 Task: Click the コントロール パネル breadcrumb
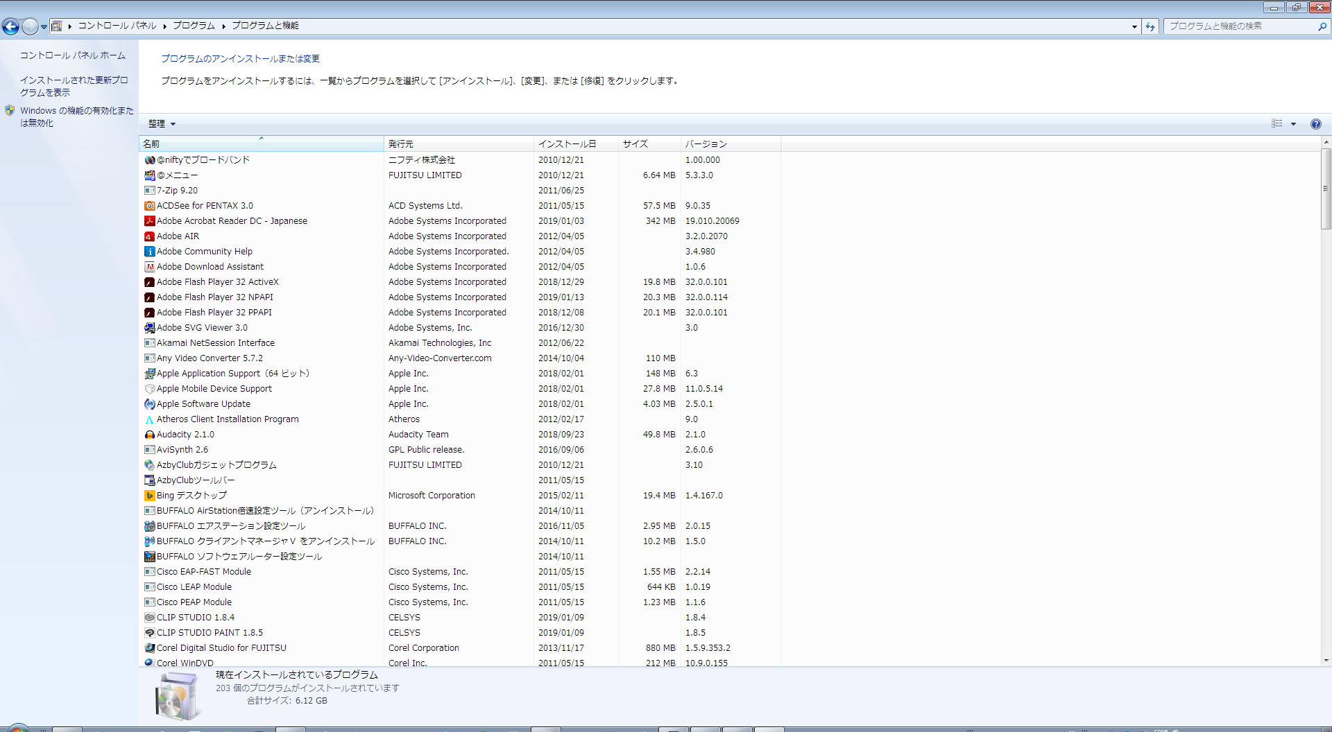117,26
